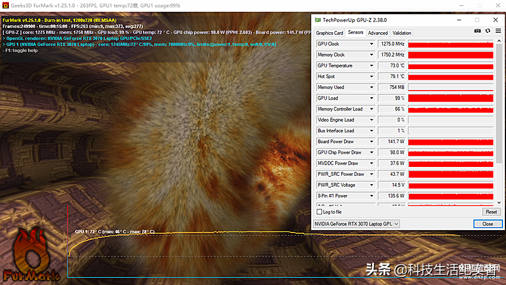Image resolution: width=506 pixels, height=285 pixels.
Task: Open the Memory Controller Load dropdown
Action: click(x=371, y=109)
